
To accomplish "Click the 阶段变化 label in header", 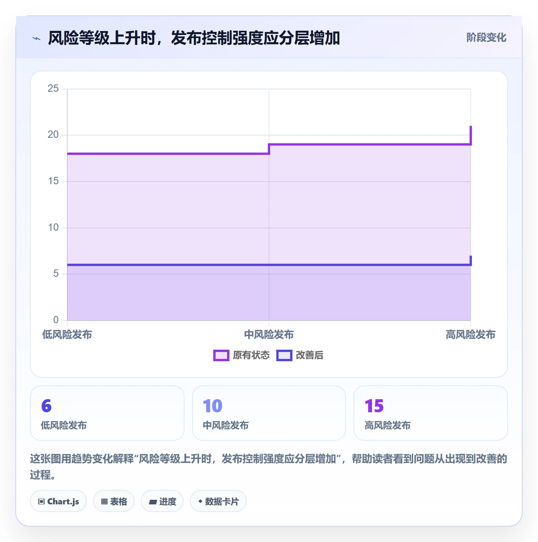I will tap(486, 38).
